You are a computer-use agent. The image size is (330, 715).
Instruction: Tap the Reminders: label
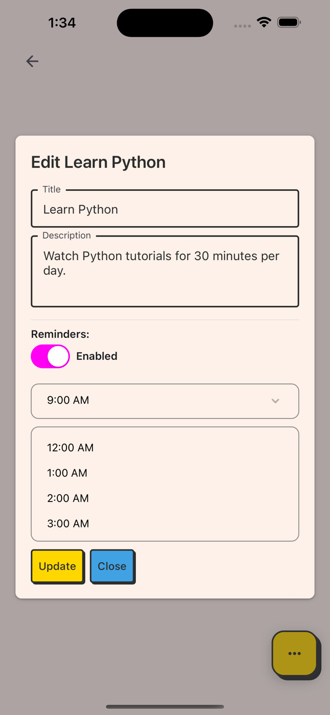[60, 334]
